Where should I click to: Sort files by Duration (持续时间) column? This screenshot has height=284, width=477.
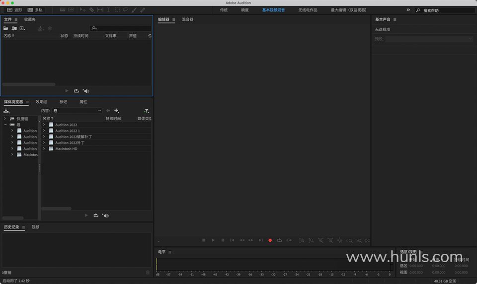[x=80, y=36]
